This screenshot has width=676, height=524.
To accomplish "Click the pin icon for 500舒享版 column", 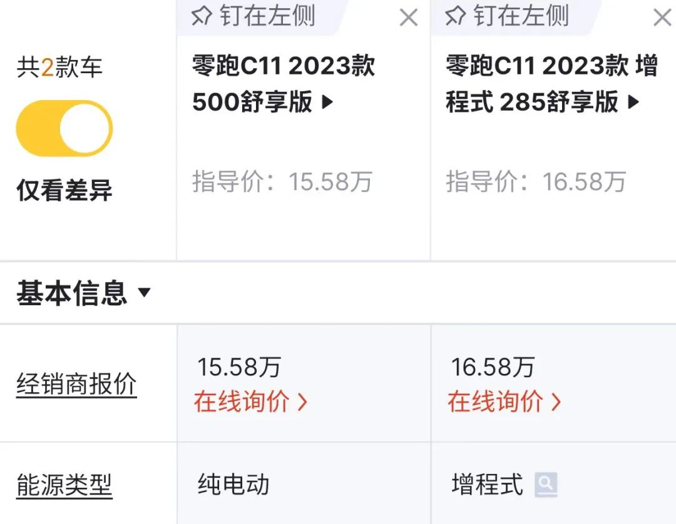I will pyautogui.click(x=202, y=17).
